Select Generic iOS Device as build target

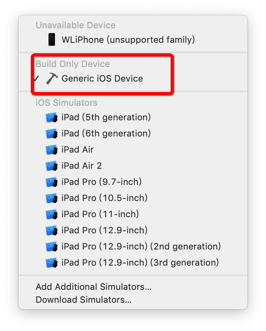coord(102,78)
